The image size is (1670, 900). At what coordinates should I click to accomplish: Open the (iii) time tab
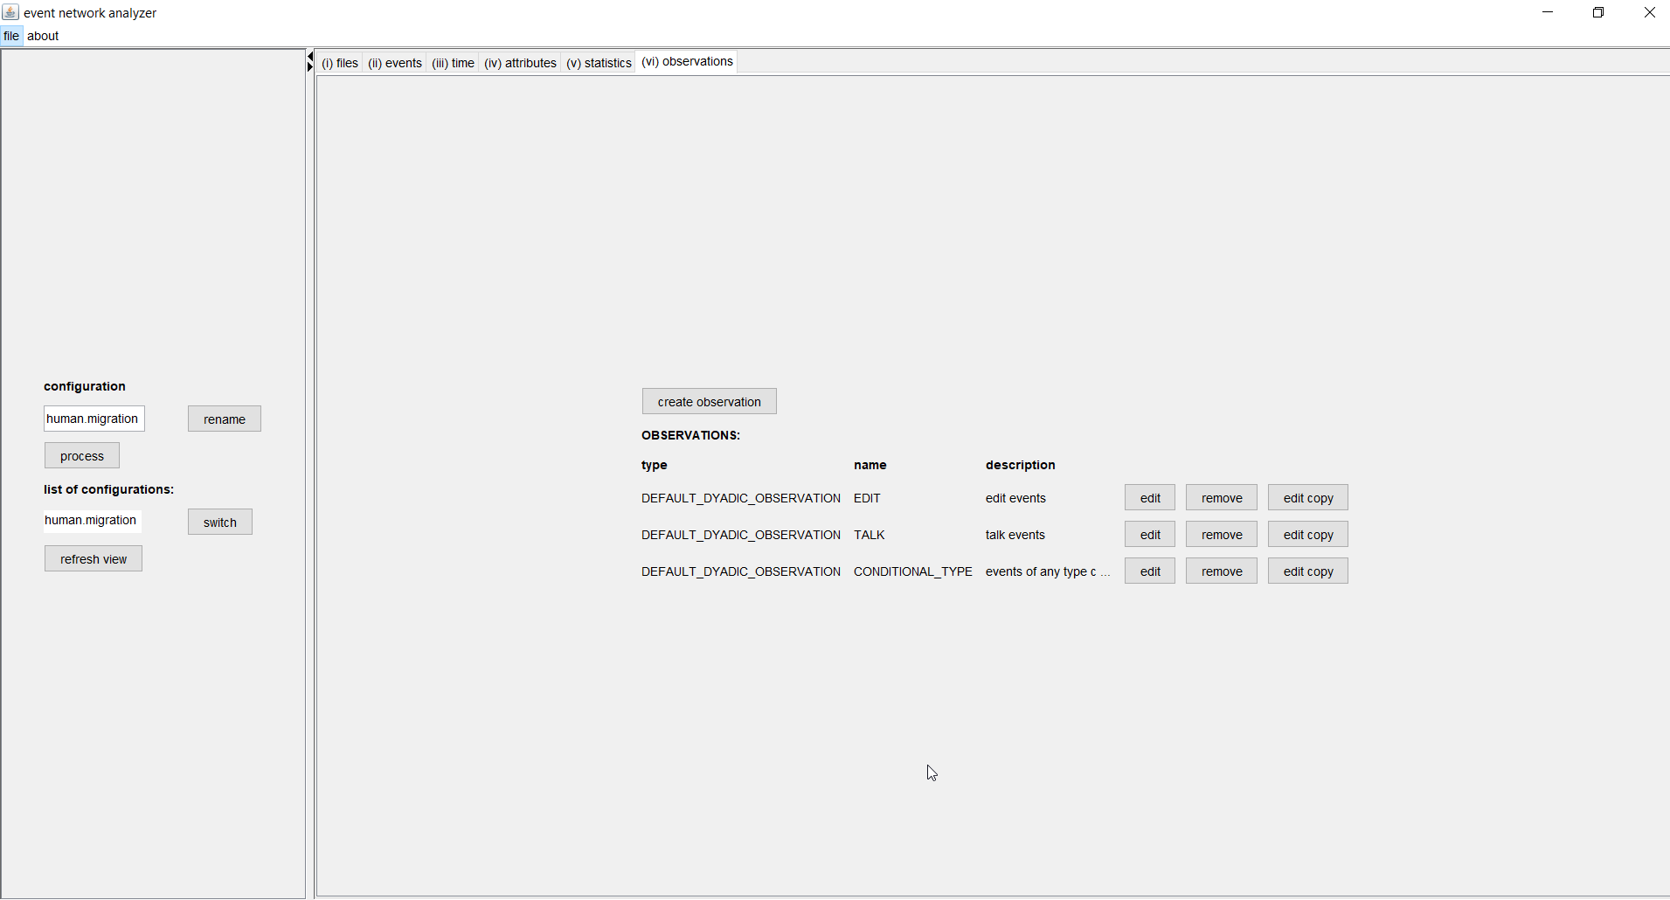(453, 63)
